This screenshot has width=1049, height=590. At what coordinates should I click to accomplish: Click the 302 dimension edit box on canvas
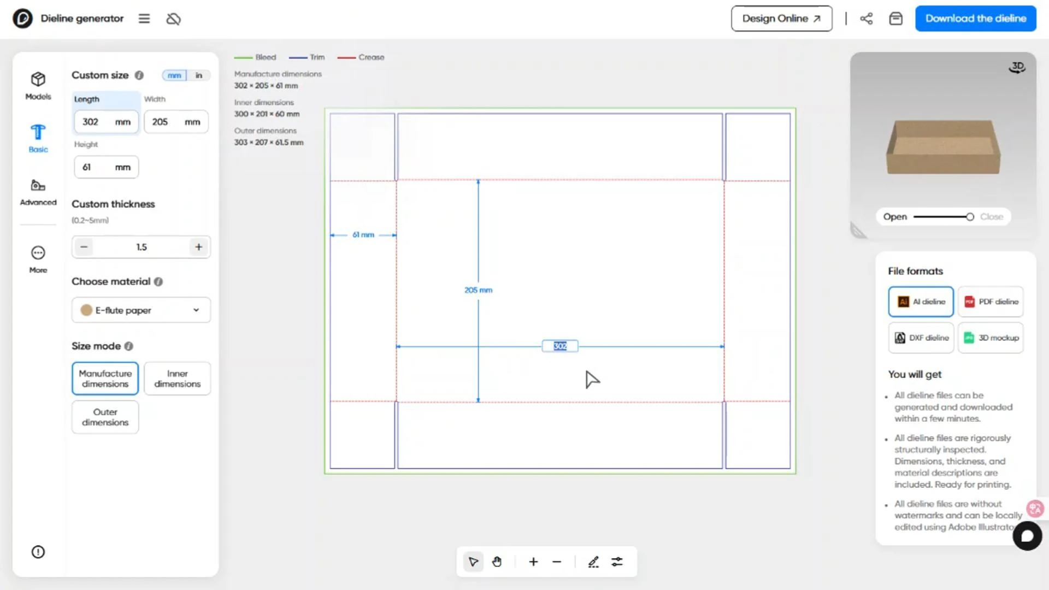click(x=560, y=346)
